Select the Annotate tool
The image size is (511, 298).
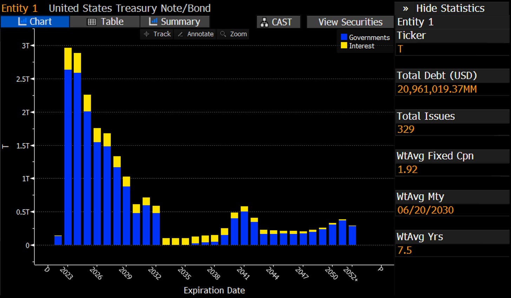[x=195, y=34]
